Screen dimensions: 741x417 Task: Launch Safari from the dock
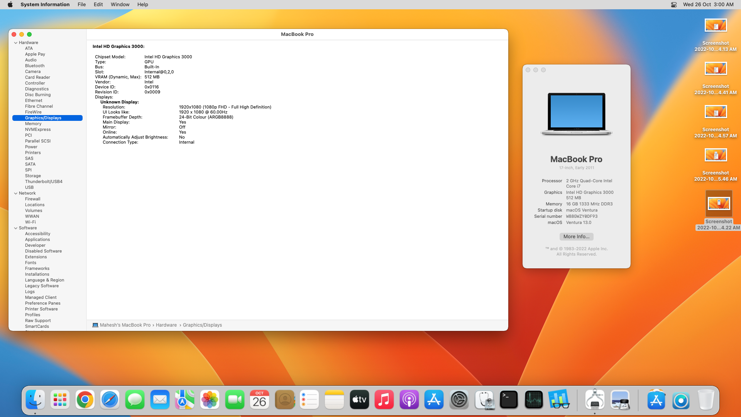(110, 400)
